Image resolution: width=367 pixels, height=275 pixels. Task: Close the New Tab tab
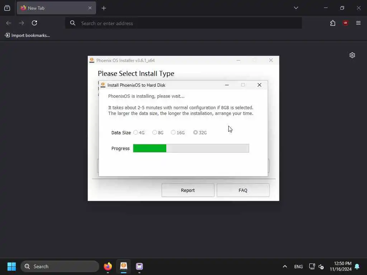coord(90,8)
